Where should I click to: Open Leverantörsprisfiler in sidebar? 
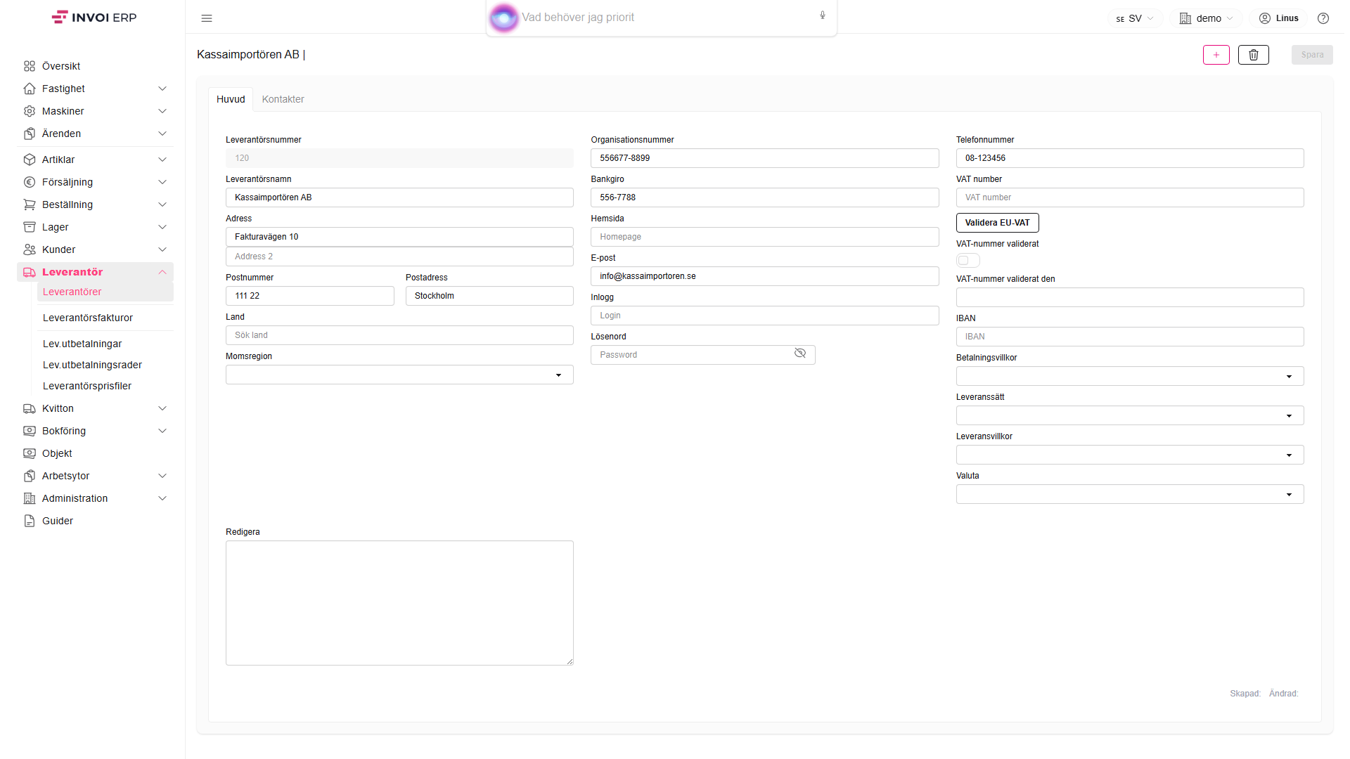click(x=87, y=386)
